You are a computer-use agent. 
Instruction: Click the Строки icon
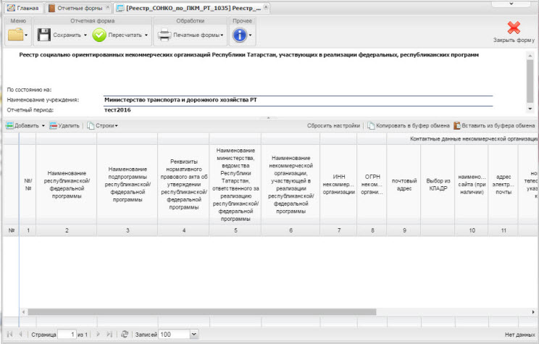pyautogui.click(x=91, y=126)
